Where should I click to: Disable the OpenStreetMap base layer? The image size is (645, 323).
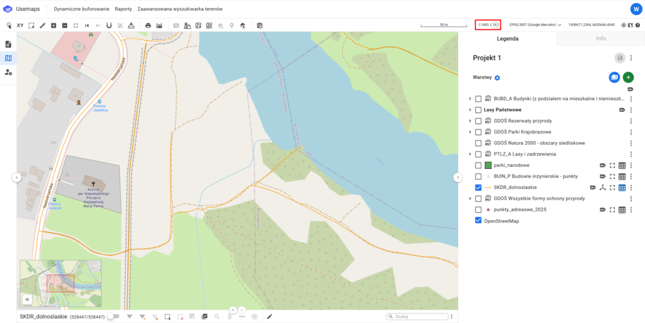478,221
